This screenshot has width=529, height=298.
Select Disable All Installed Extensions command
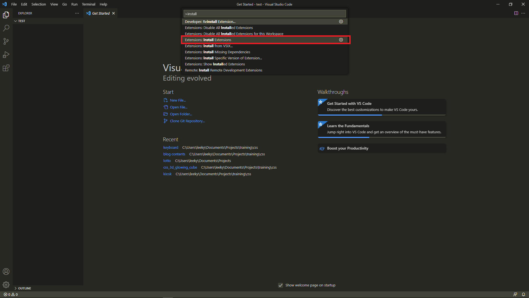pyautogui.click(x=264, y=28)
